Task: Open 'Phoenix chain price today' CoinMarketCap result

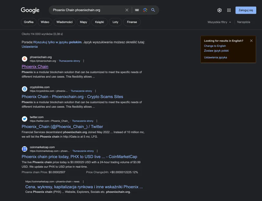Action: pyautogui.click(x=79, y=157)
